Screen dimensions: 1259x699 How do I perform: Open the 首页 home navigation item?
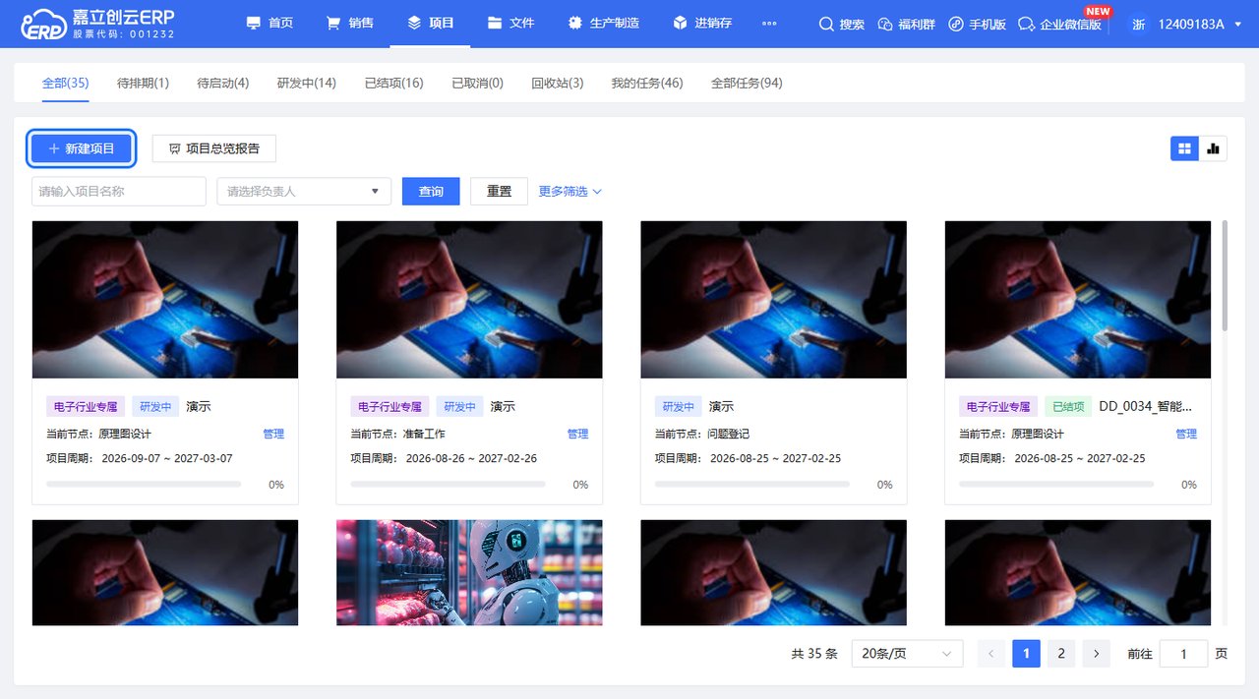pyautogui.click(x=270, y=24)
